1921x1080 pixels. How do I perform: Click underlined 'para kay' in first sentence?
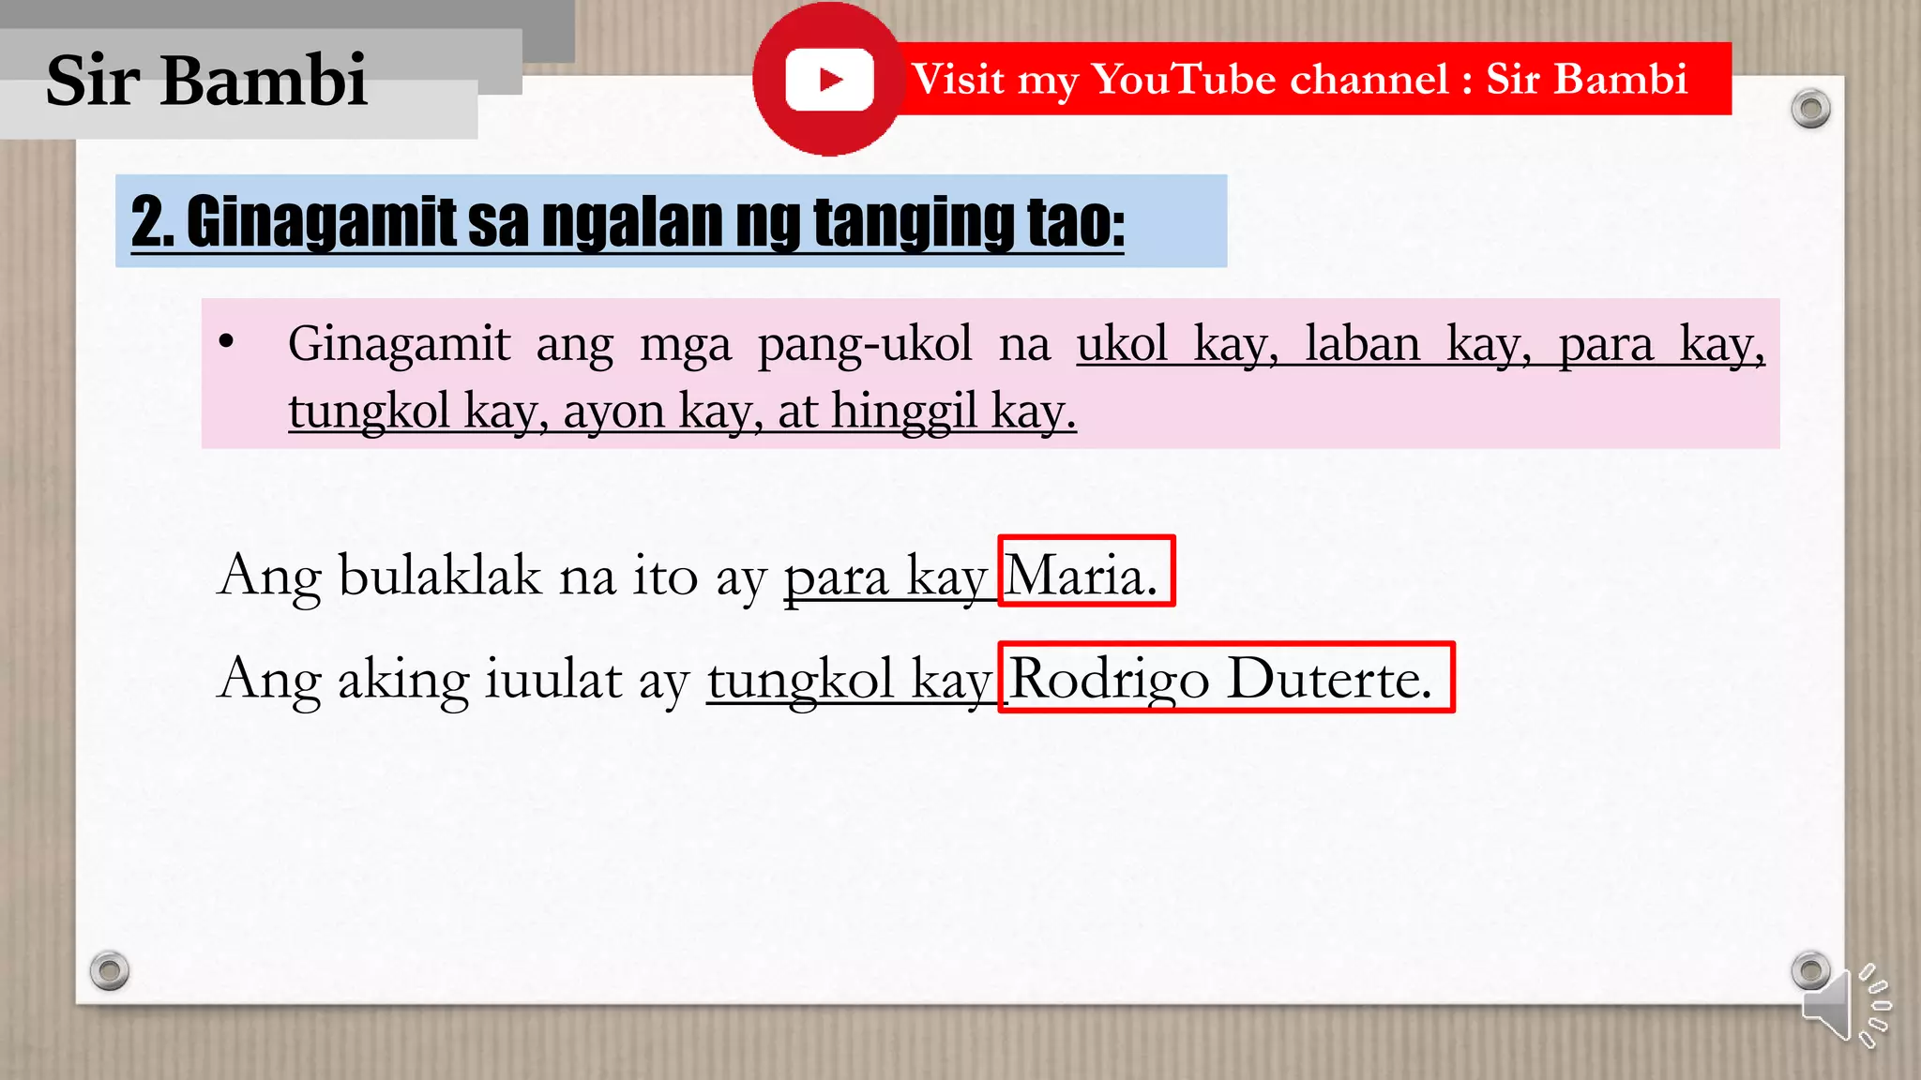(x=886, y=576)
